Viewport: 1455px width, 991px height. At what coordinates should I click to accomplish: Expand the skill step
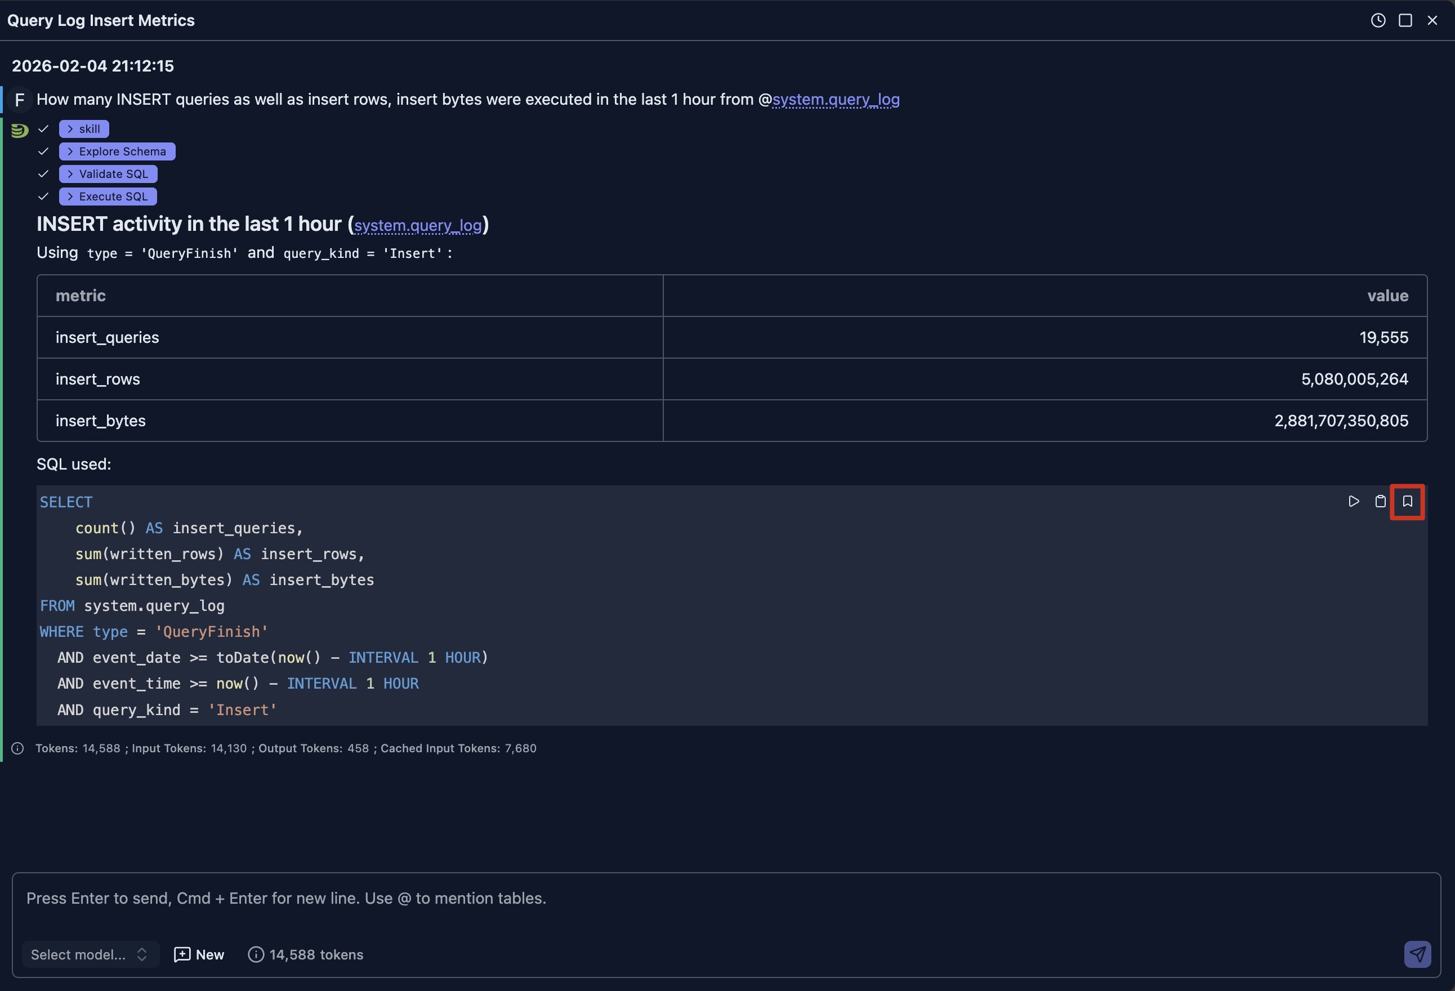[x=84, y=129]
